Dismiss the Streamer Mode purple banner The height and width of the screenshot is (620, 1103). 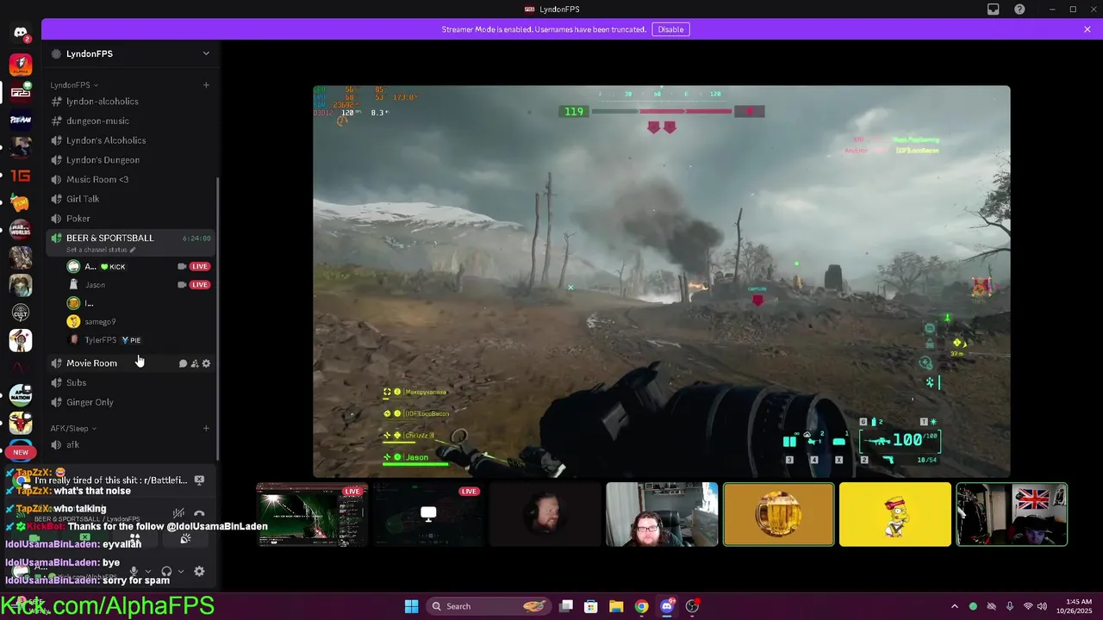(x=1087, y=29)
